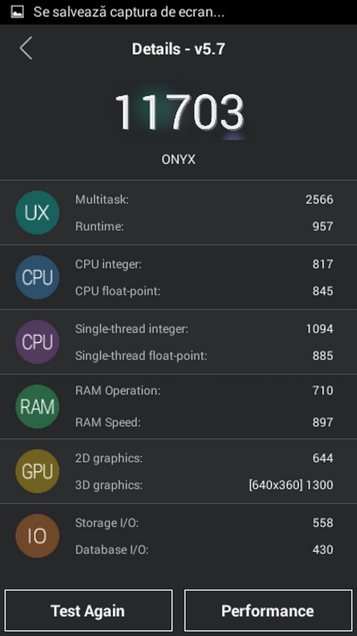The width and height of the screenshot is (357, 636).
Task: Tap the purple CPU single-thread icon
Action: pyautogui.click(x=37, y=342)
